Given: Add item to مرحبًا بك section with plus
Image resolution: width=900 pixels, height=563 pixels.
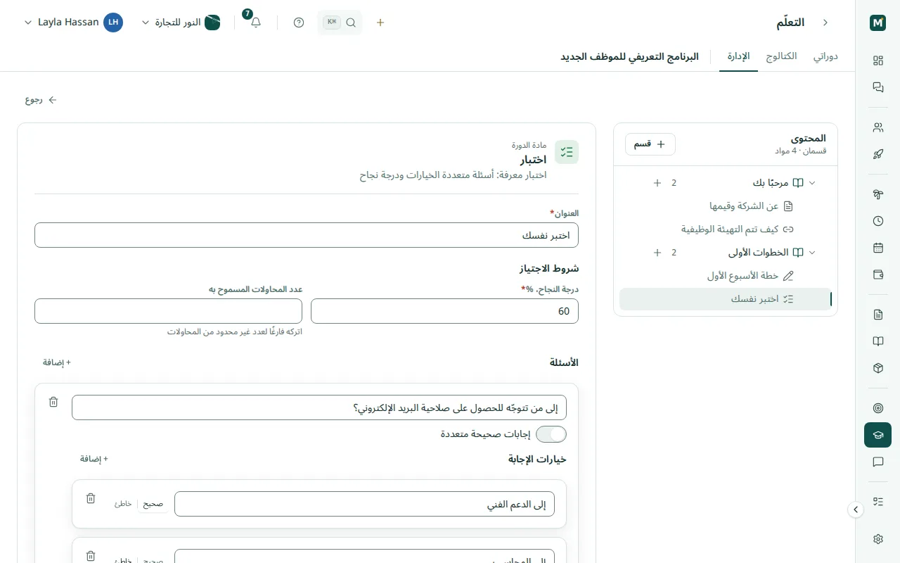Looking at the screenshot, I should (x=657, y=183).
